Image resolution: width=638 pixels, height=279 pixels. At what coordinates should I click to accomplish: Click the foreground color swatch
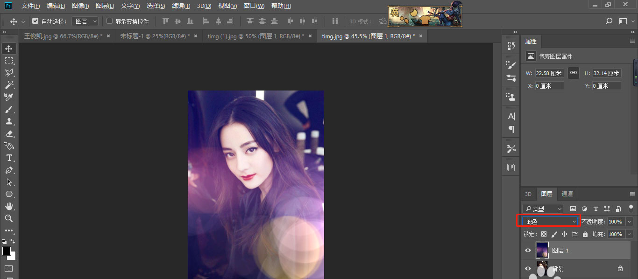click(x=7, y=251)
